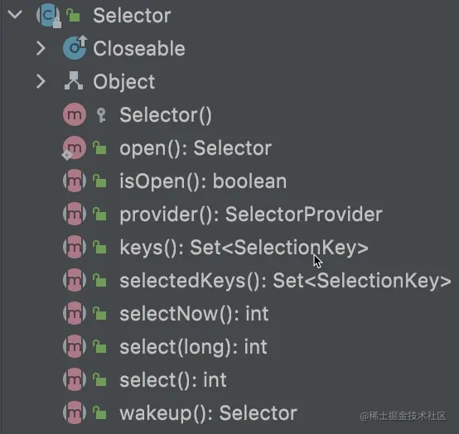Select the open(): Selector method

click(196, 148)
